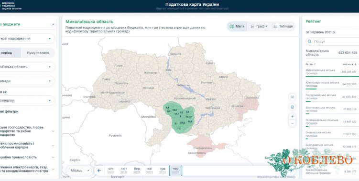
Task: Focus the Пошук search field
Action: (333, 41)
